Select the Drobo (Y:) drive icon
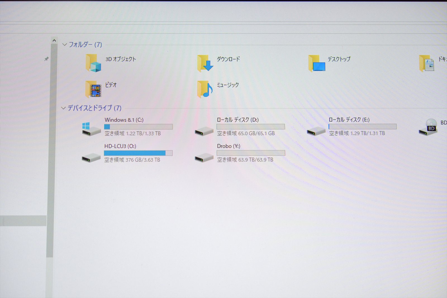 tap(204, 157)
